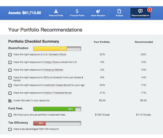Click the red Tax Efficiency progress bar
This screenshot has height=138, width=163.
coord(57,123)
